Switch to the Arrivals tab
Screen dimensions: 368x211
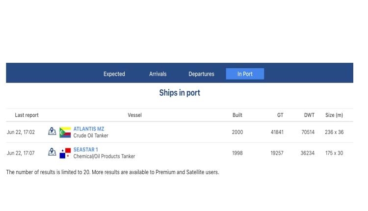point(158,74)
